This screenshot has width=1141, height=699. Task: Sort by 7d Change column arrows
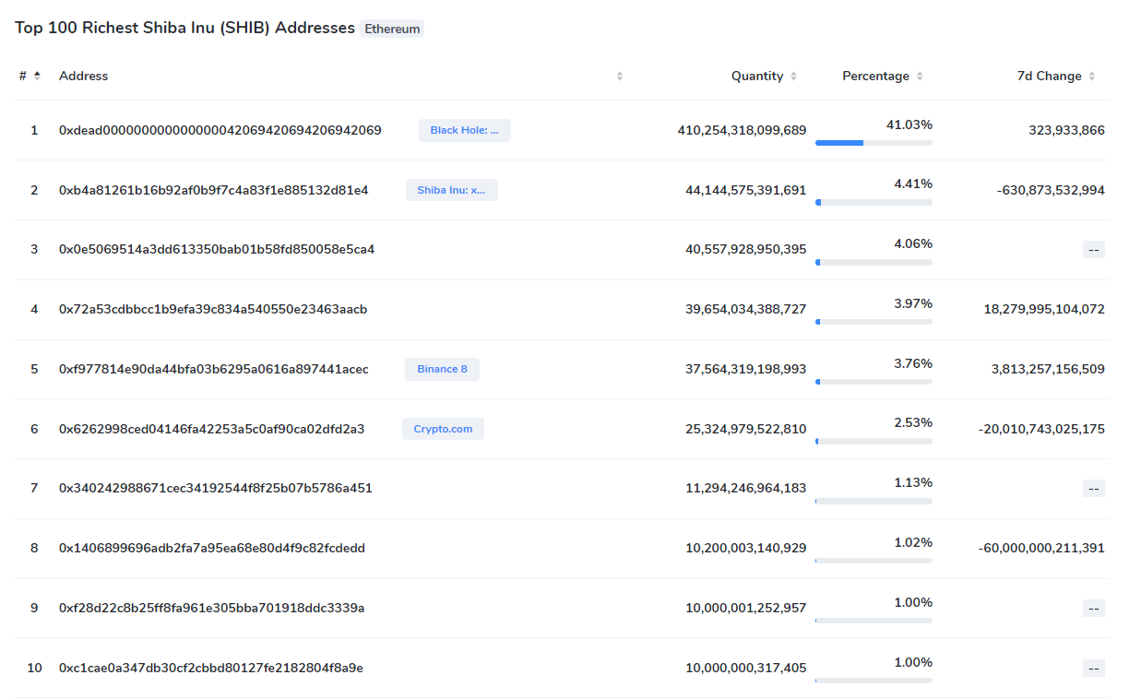coord(1092,76)
